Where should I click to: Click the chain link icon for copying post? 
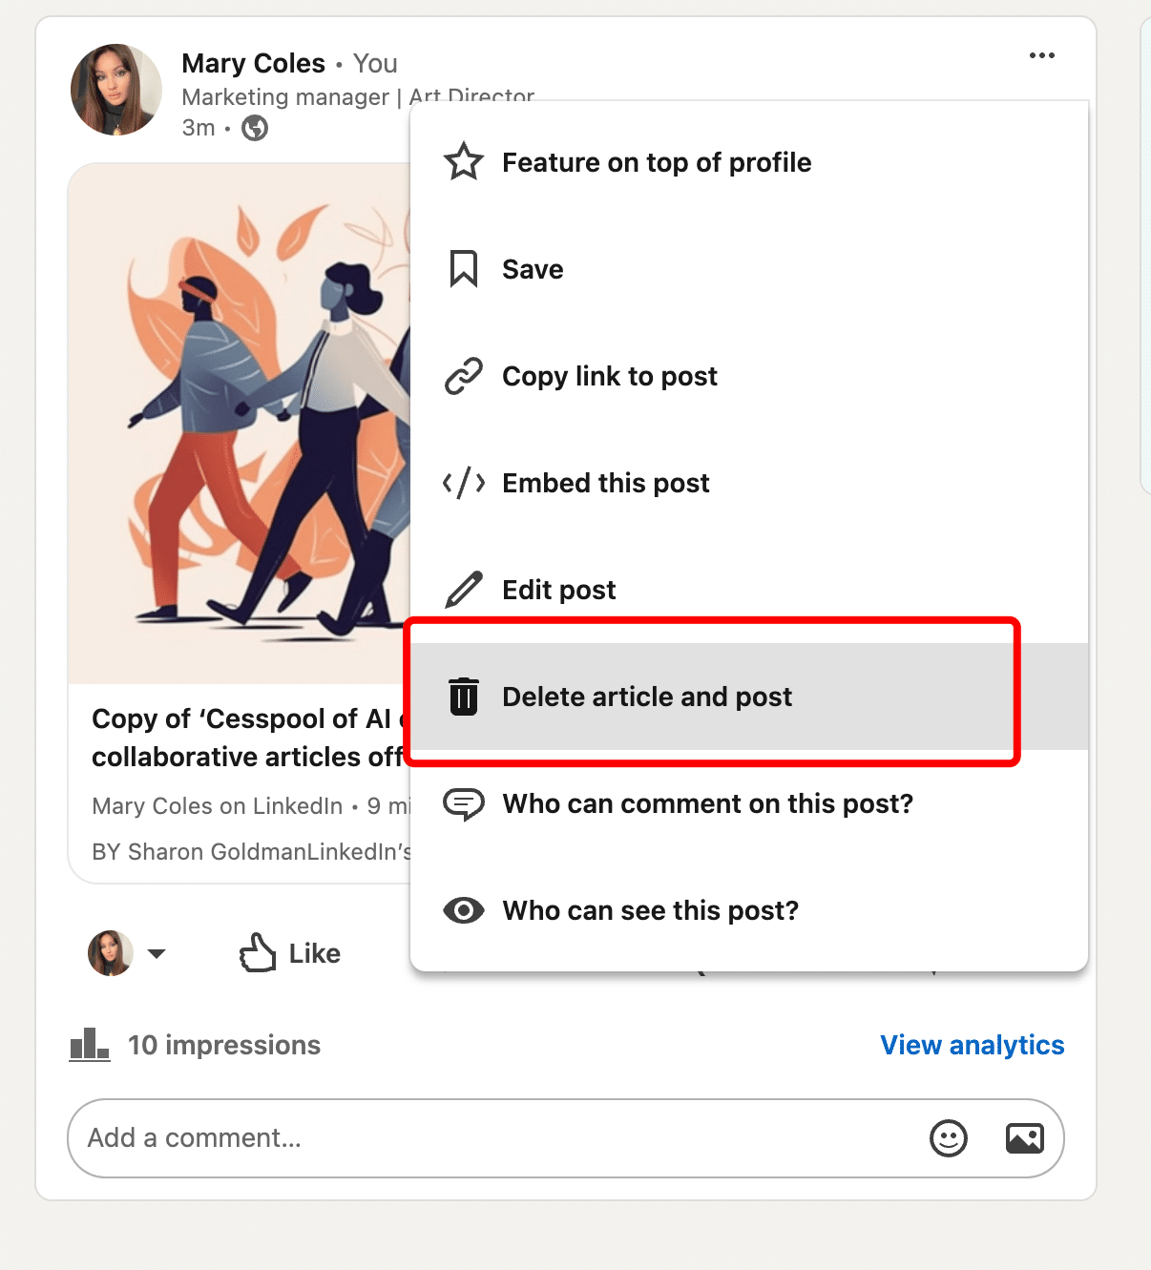[463, 376]
